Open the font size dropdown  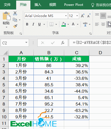77,16
